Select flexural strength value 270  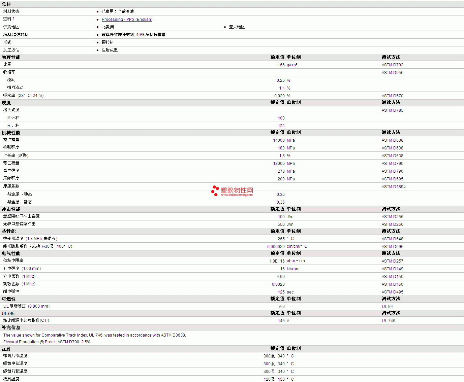pyautogui.click(x=281, y=171)
